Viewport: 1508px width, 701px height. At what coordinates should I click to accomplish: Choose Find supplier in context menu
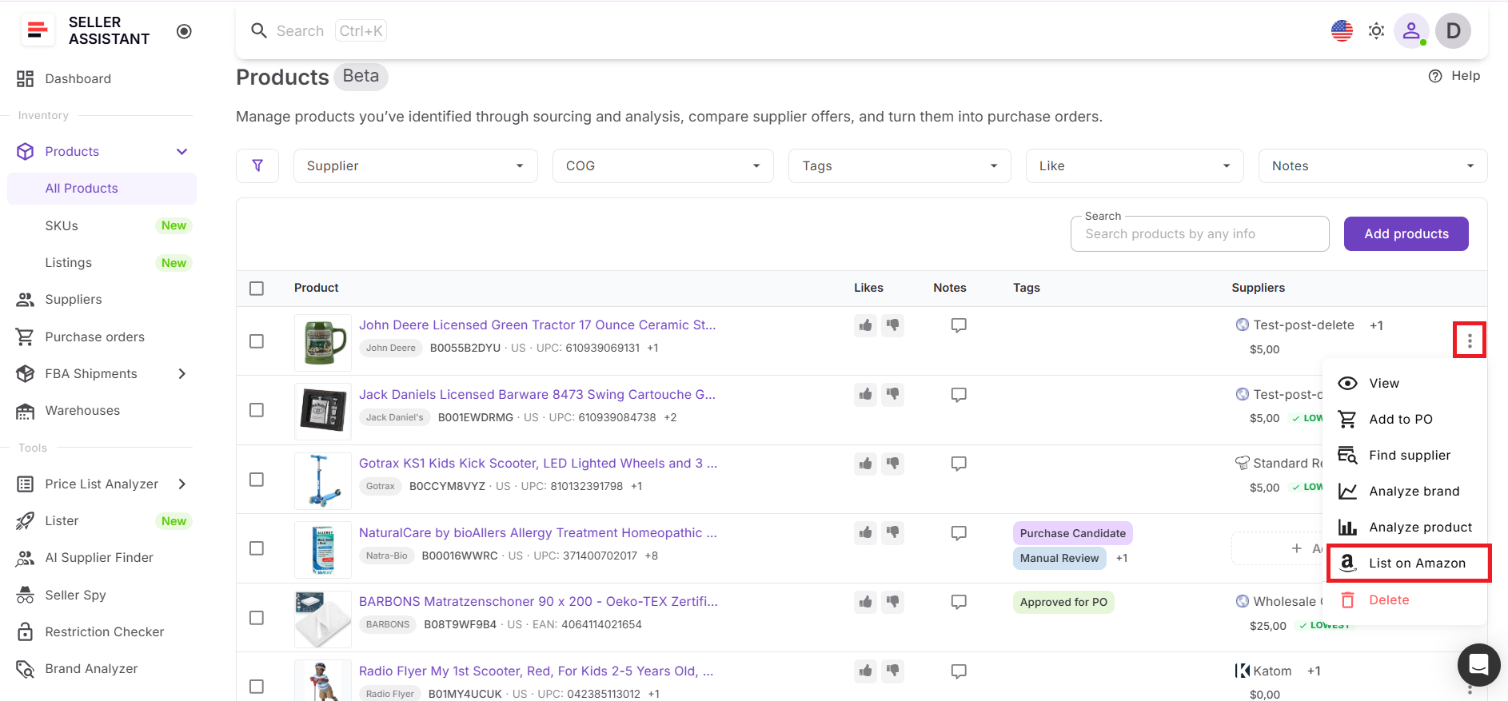click(1405, 456)
